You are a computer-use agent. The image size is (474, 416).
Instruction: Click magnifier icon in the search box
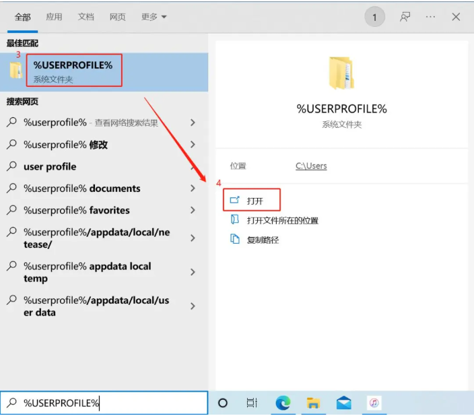click(12, 403)
